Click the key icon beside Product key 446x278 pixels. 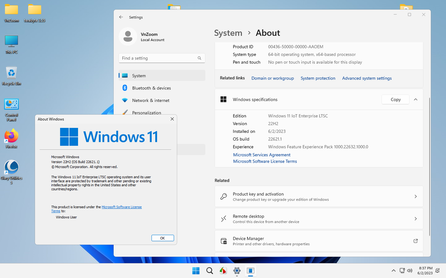tap(224, 196)
